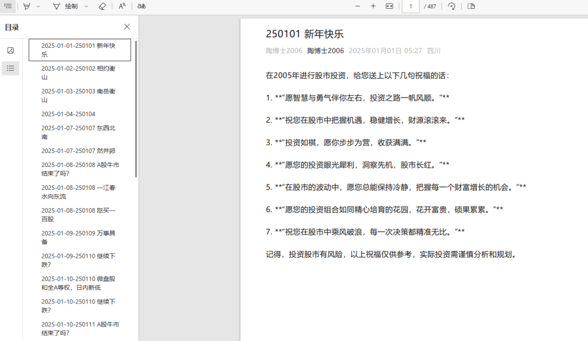Zoom out with minus icon
The height and width of the screenshot is (341, 588).
pyautogui.click(x=357, y=6)
